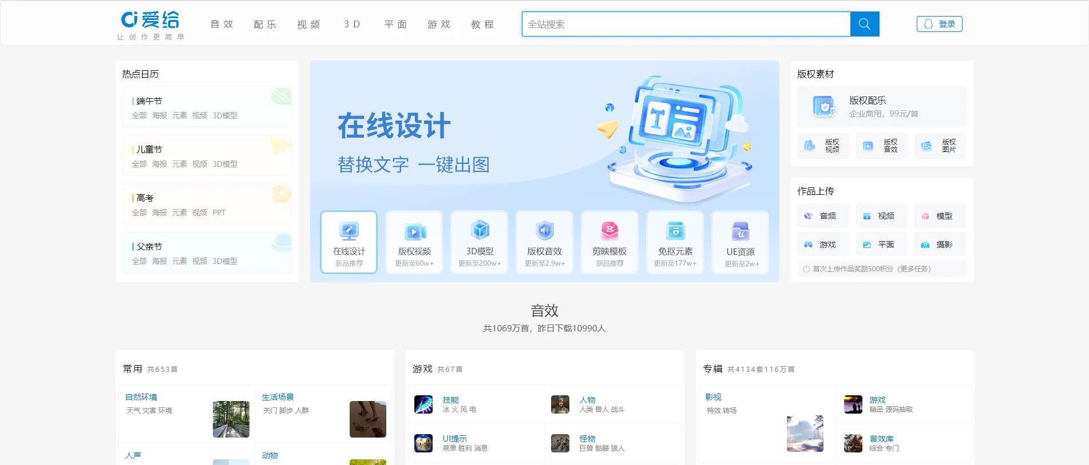
Task: Open 版权音效 in 版权素材 panel
Action: tap(882, 146)
